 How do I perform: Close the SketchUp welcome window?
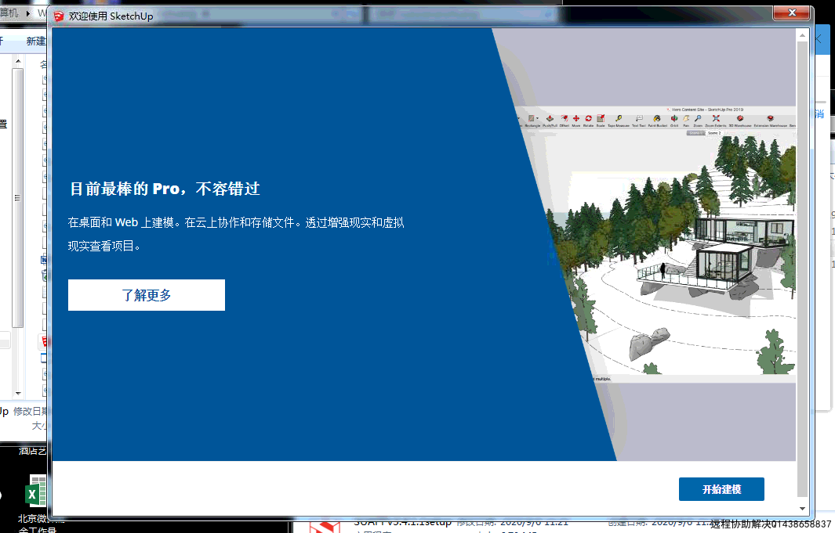pos(792,13)
